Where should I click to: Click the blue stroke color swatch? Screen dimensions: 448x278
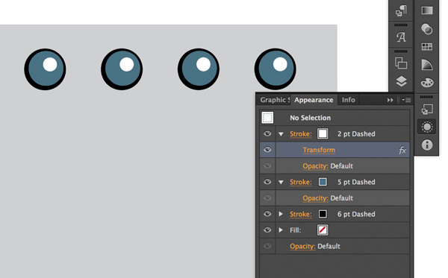coord(323,182)
